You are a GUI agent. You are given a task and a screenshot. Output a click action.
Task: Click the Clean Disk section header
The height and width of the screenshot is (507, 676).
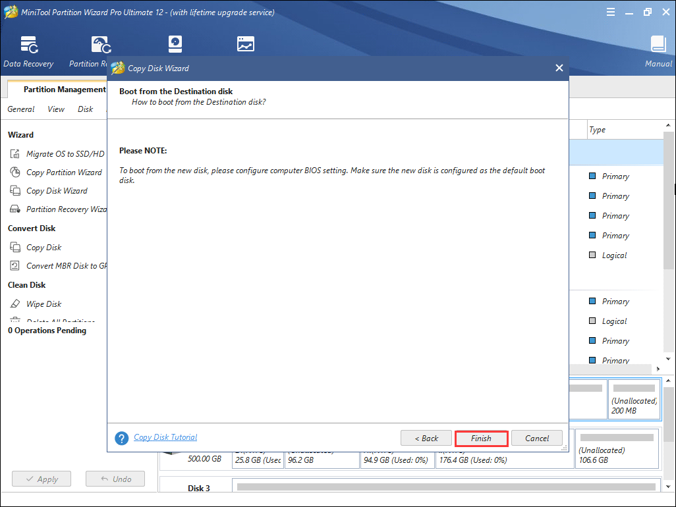pos(27,284)
